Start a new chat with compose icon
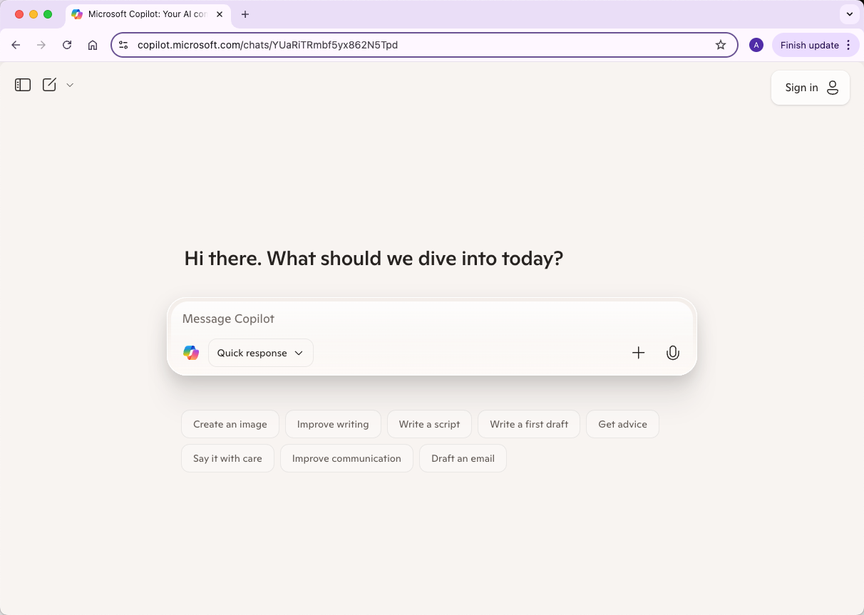 (x=49, y=85)
